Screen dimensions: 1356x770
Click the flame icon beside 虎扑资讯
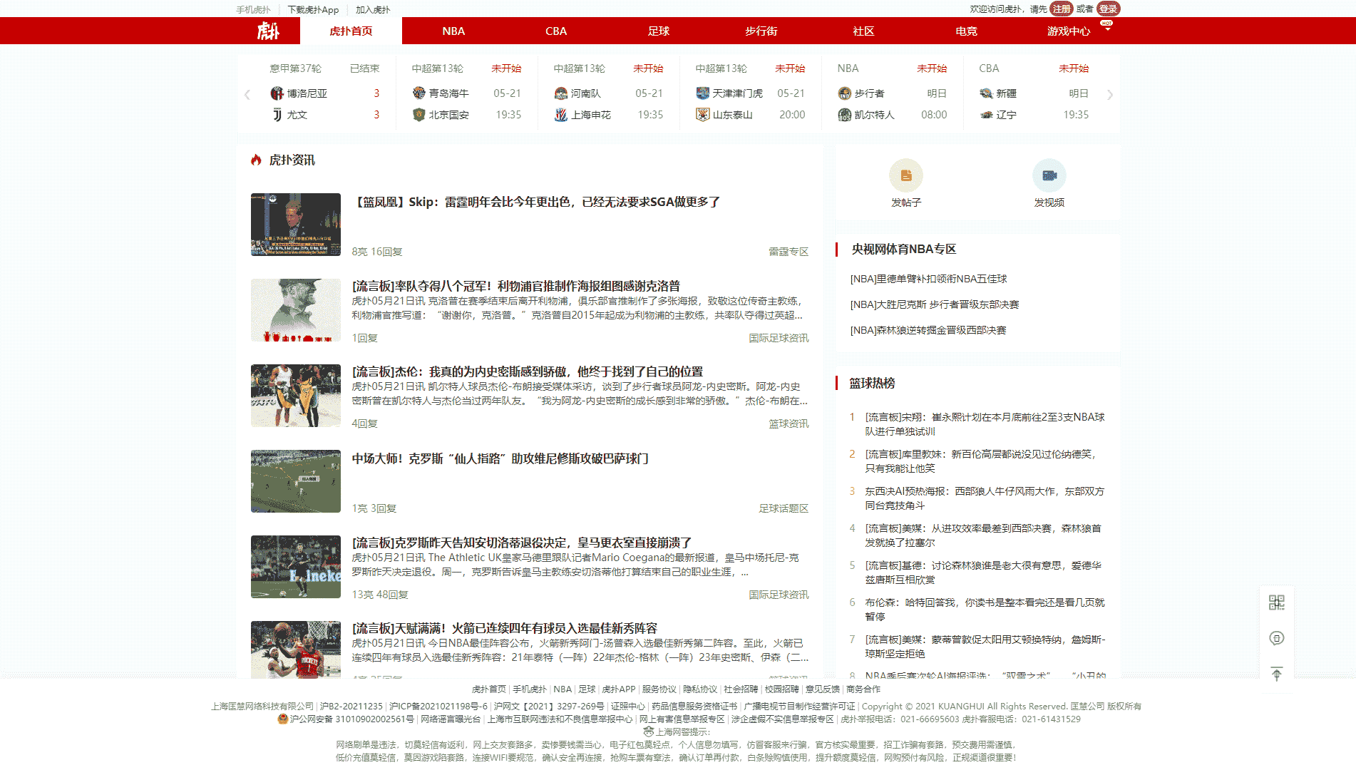click(256, 160)
